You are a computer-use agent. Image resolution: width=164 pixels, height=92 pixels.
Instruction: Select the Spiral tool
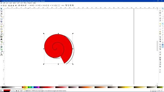point(1,29)
